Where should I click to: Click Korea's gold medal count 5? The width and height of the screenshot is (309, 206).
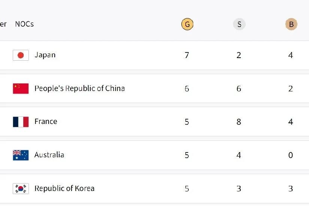pyautogui.click(x=187, y=189)
